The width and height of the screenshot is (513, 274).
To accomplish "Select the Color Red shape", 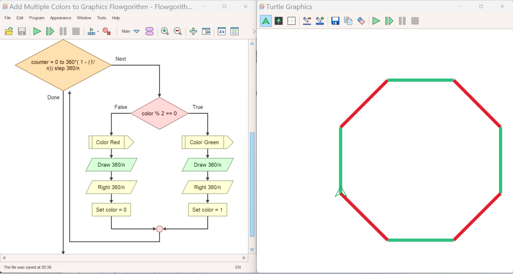I will (111, 142).
